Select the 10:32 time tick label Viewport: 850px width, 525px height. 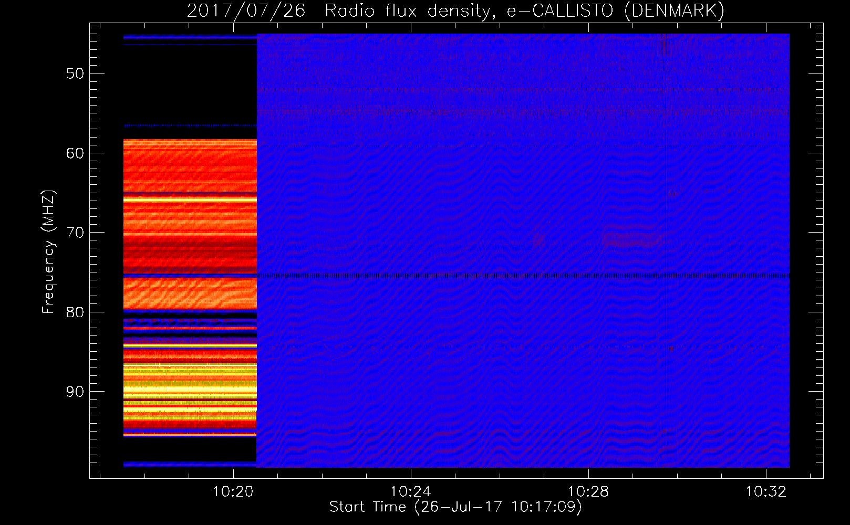(766, 492)
